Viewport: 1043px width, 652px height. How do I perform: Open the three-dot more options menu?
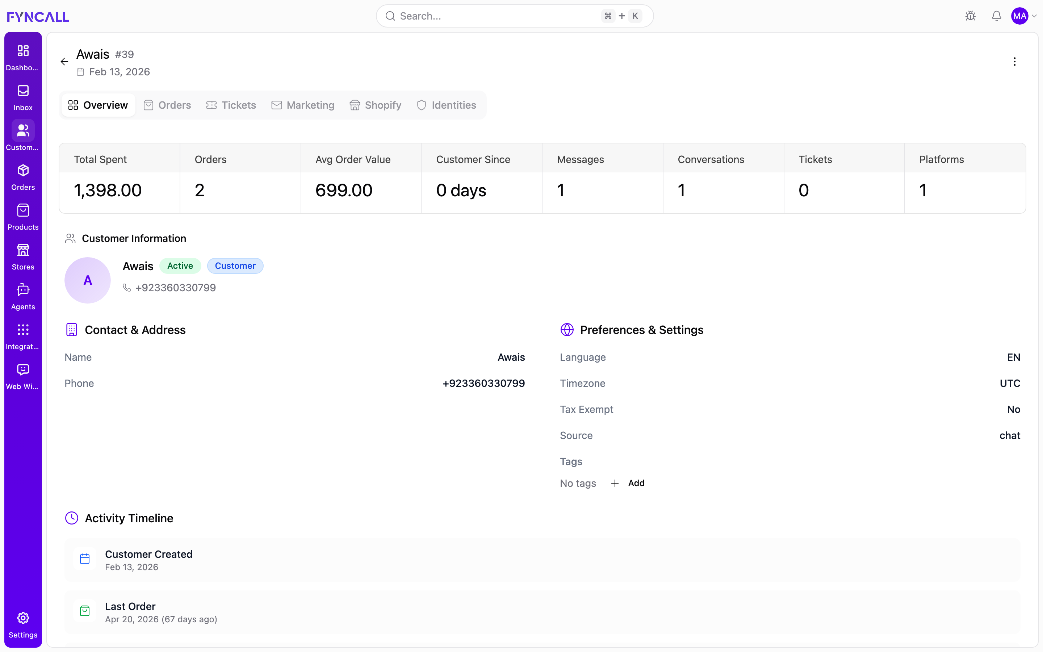coord(1014,62)
